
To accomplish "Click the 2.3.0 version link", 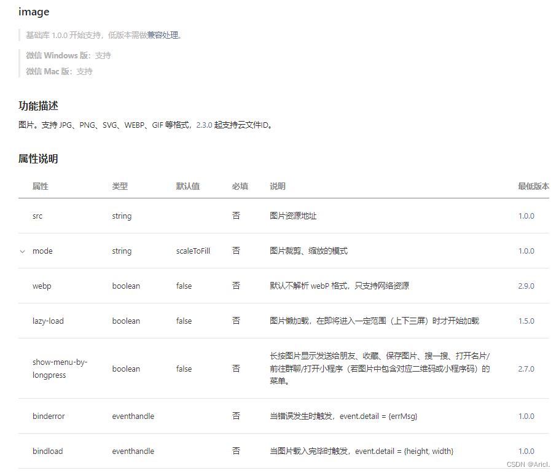I will (204, 125).
